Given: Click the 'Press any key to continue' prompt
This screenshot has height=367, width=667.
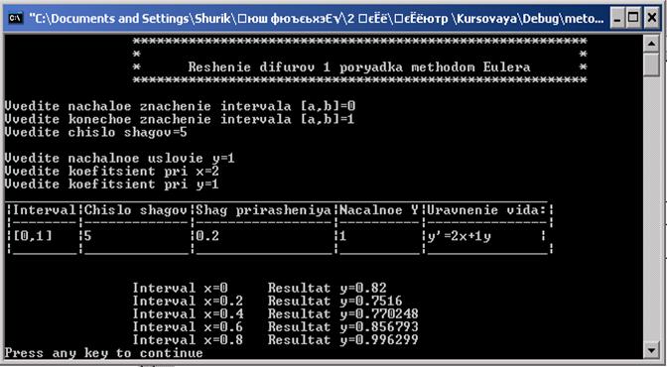Looking at the screenshot, I should click(x=104, y=353).
